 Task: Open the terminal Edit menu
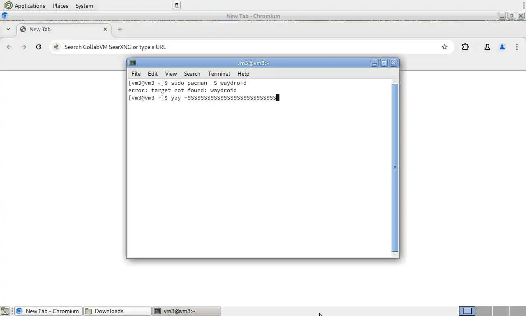coord(152,74)
